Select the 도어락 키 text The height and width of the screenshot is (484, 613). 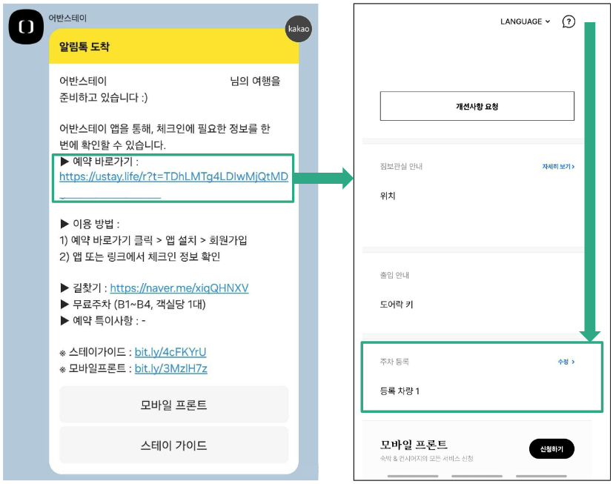[x=397, y=305]
